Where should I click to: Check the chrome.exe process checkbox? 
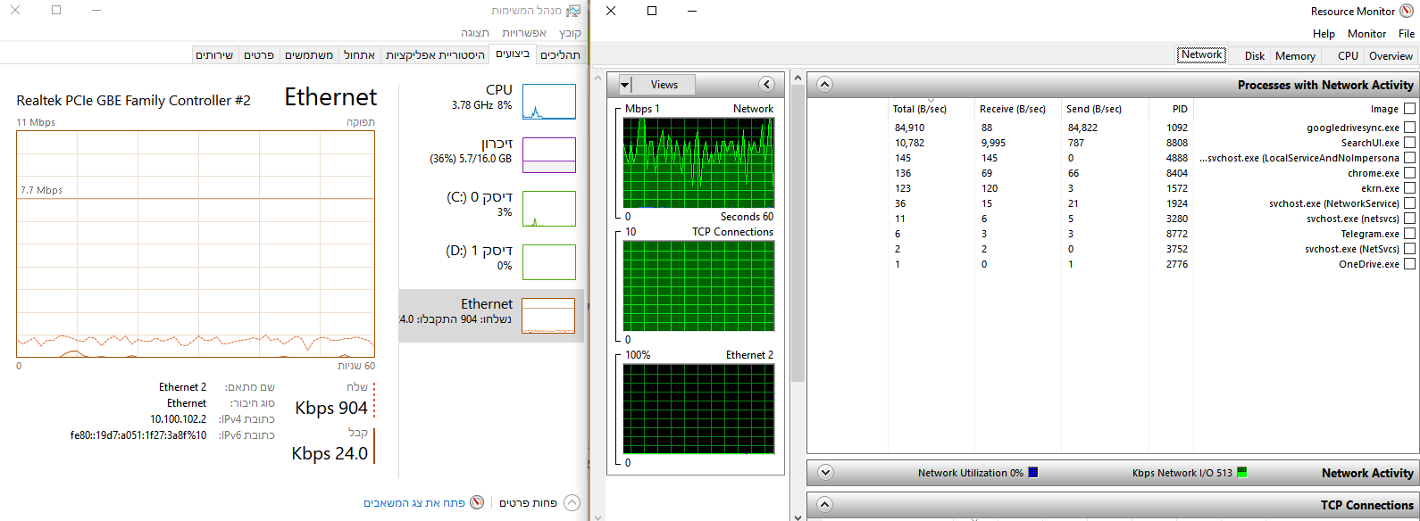coord(1409,173)
